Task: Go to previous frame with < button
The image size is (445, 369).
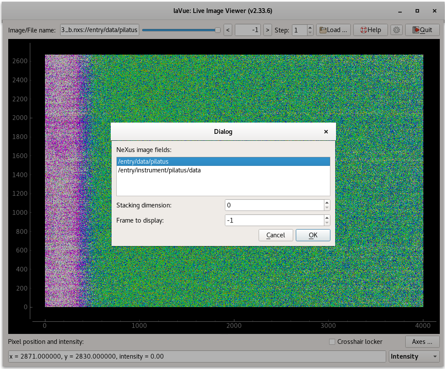Action: 228,30
